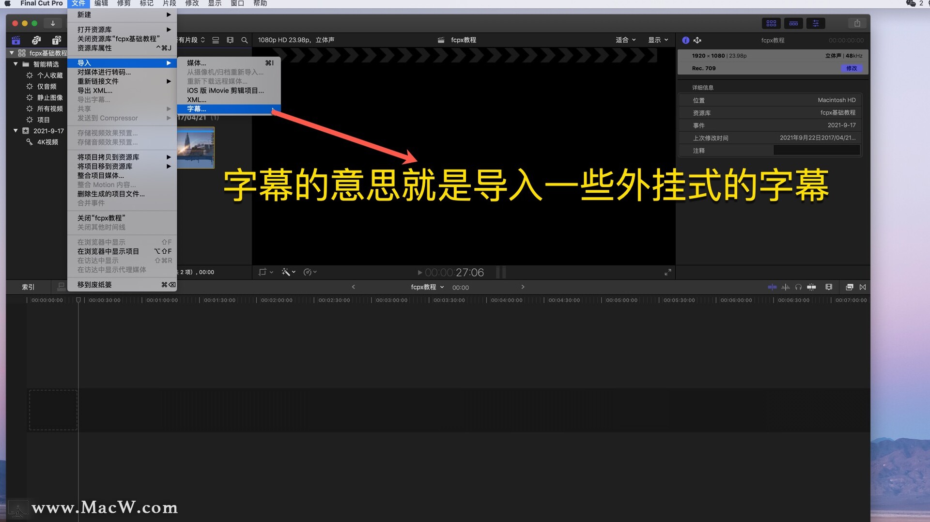This screenshot has height=522, width=930.
Task: Click the 注释 notes input field
Action: [x=816, y=151]
